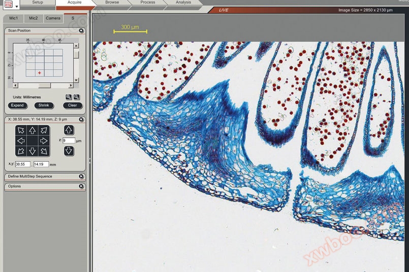Screen dimensions: 409x272
Task: Raise Z focus with up arrow
Action: coord(69,130)
